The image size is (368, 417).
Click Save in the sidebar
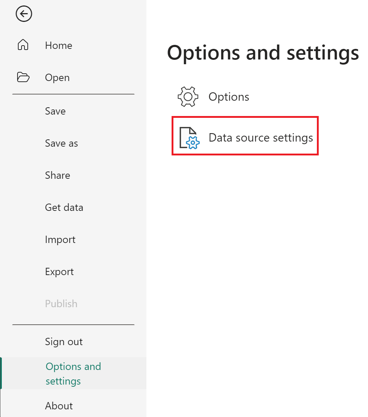55,111
